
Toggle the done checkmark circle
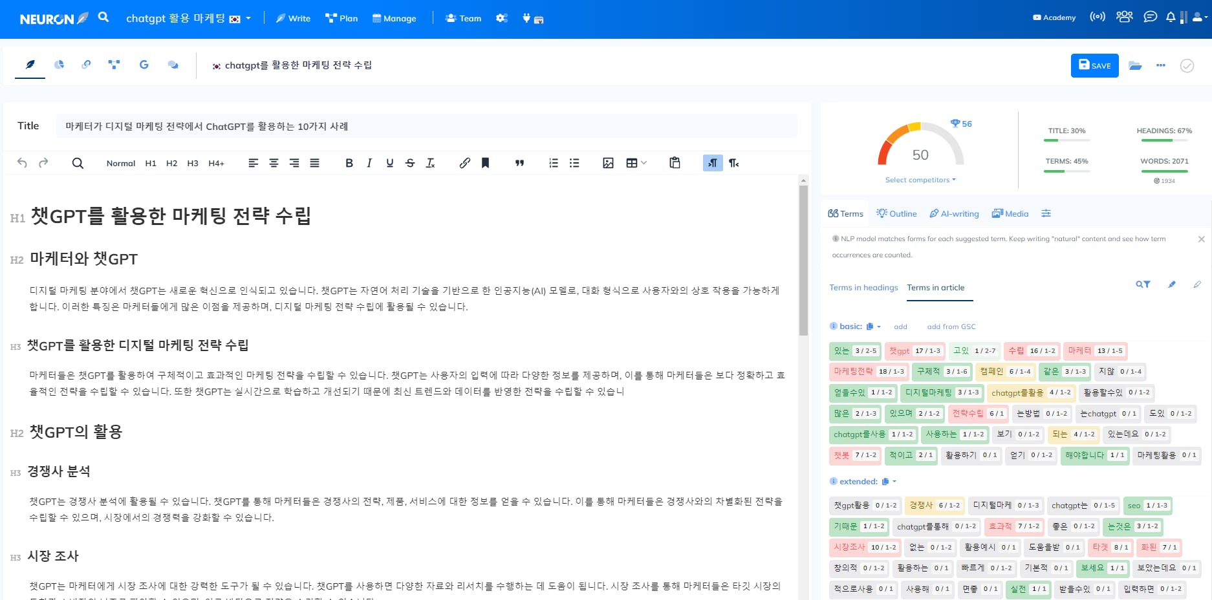click(1187, 65)
